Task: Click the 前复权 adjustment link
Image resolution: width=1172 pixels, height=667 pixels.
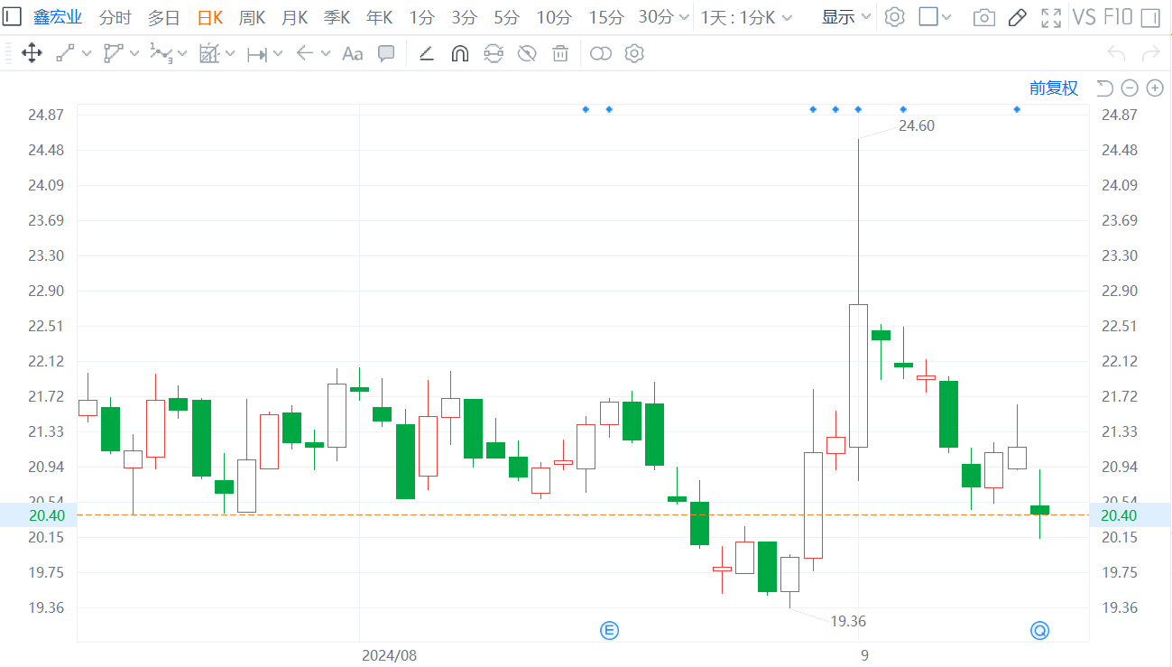Action: coord(1054,88)
